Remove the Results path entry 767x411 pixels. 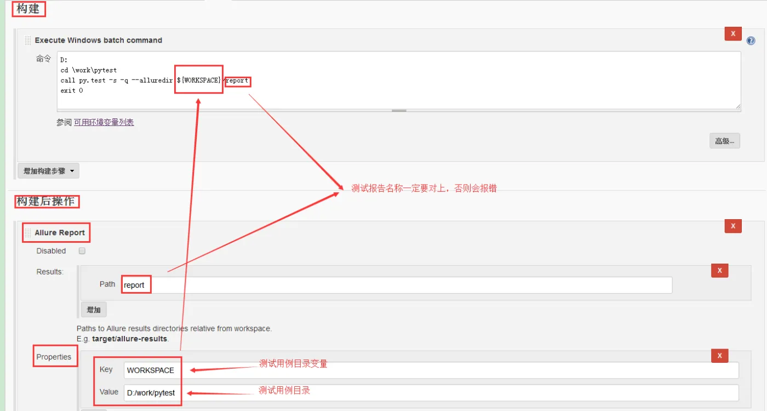tap(719, 270)
